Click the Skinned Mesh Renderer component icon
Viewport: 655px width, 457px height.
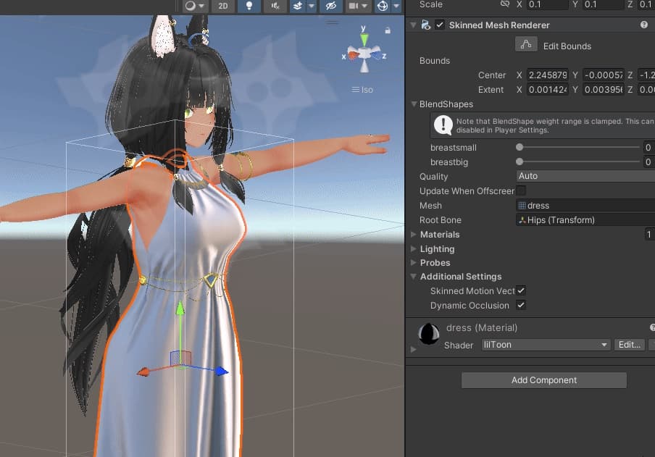point(425,25)
